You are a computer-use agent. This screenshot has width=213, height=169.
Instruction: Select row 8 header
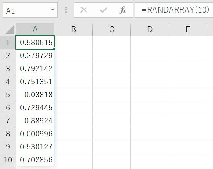pos(8,134)
